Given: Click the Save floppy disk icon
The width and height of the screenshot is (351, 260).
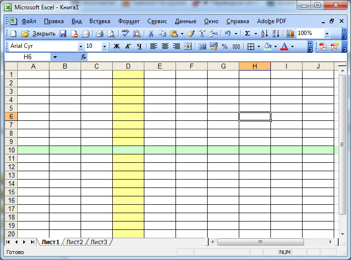Looking at the screenshot, I should 63,34.
